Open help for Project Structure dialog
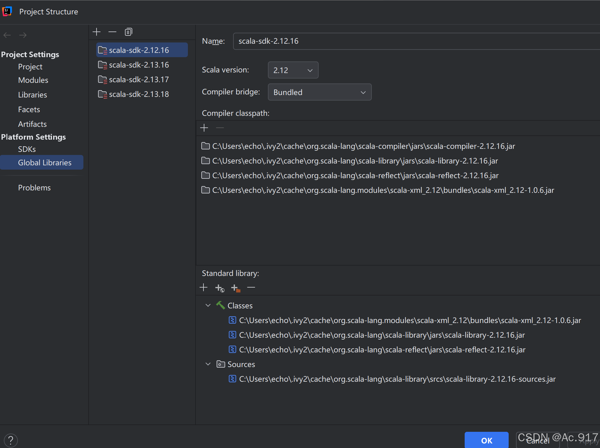The height and width of the screenshot is (448, 600). pyautogui.click(x=11, y=440)
